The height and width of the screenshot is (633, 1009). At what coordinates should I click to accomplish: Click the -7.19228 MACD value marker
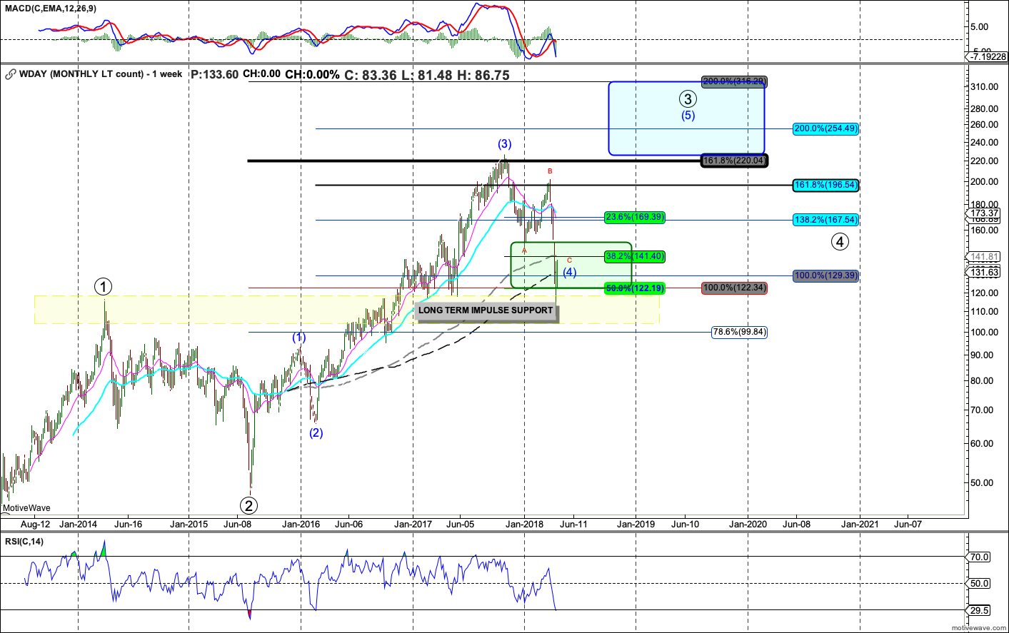988,56
